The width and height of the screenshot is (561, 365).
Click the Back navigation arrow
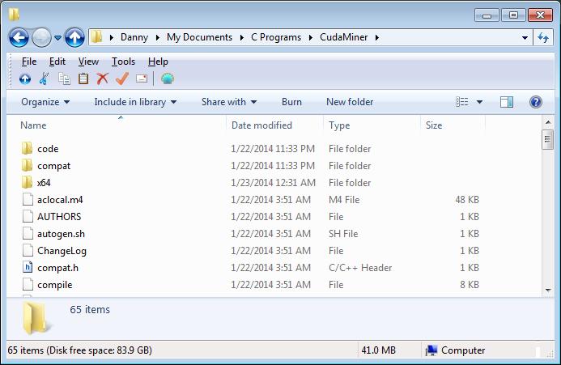(x=19, y=37)
